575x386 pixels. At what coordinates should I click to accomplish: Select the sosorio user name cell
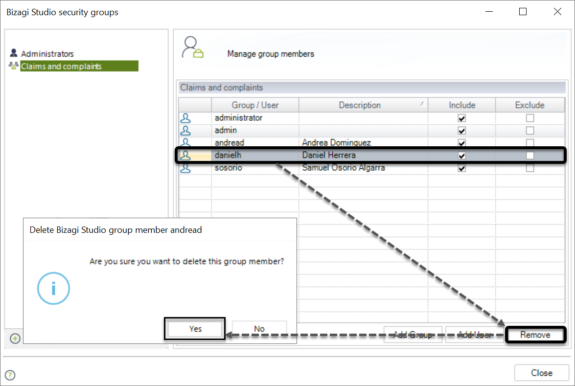point(255,168)
